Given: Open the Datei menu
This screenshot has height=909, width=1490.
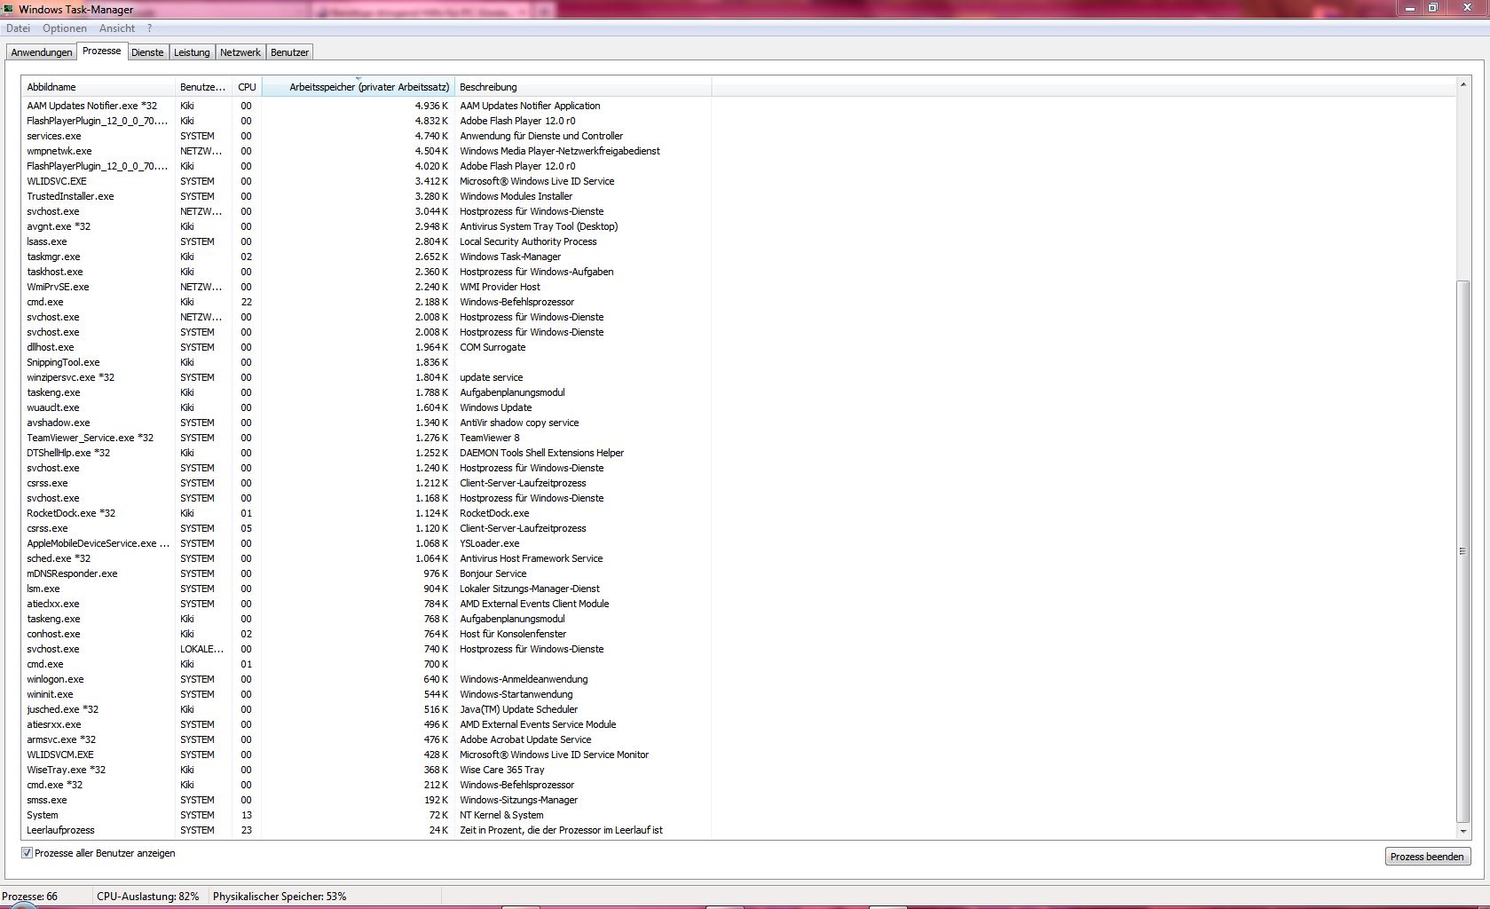Looking at the screenshot, I should 18,28.
